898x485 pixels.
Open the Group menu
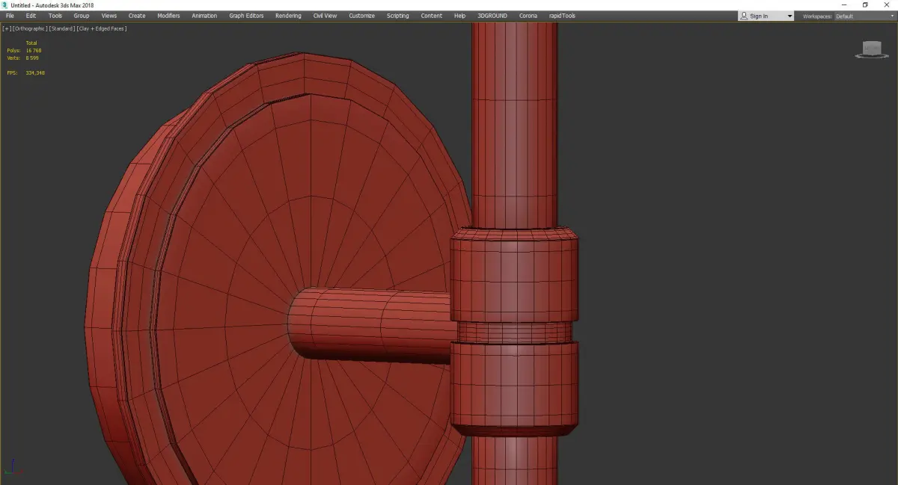[x=81, y=16]
